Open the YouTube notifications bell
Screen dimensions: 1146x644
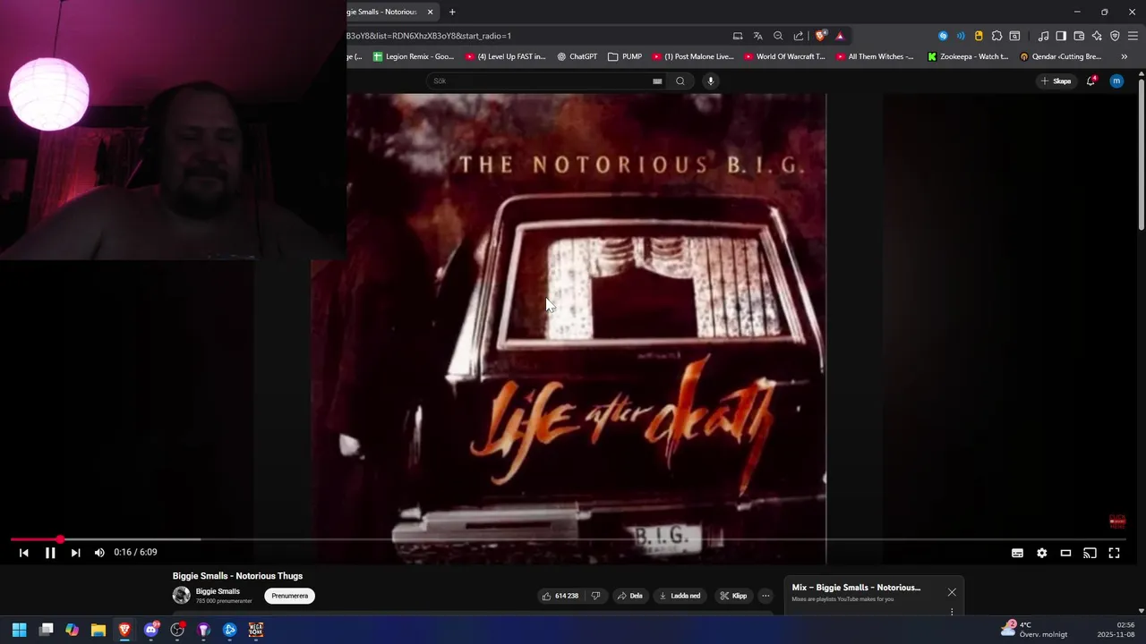[1091, 81]
